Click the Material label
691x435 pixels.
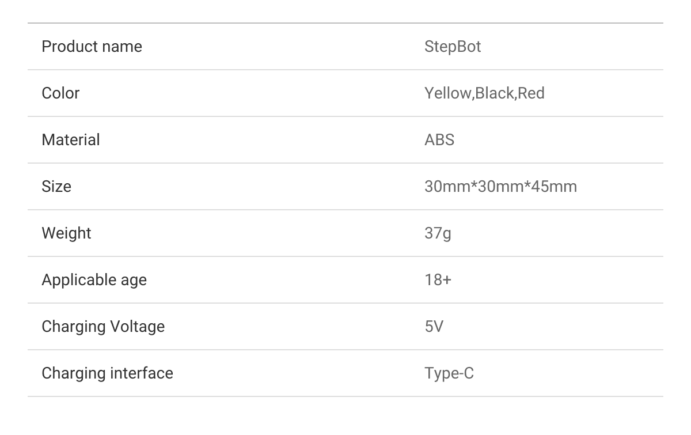(71, 140)
